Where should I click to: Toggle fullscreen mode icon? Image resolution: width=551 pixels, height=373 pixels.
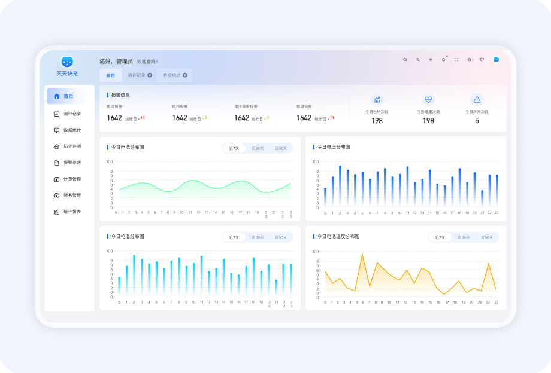tap(456, 60)
